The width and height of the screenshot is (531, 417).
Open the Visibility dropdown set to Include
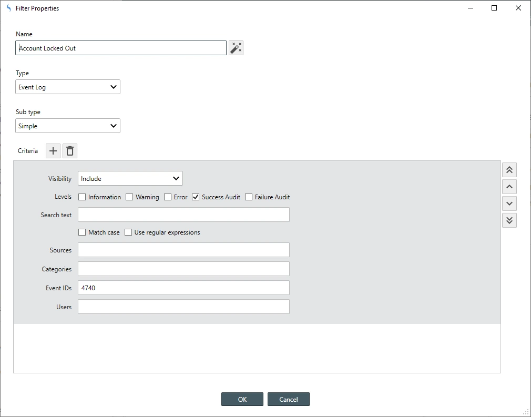[x=130, y=179]
